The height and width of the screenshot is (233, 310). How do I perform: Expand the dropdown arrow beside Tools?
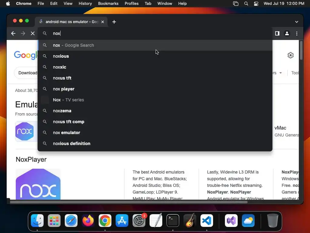click(x=281, y=73)
